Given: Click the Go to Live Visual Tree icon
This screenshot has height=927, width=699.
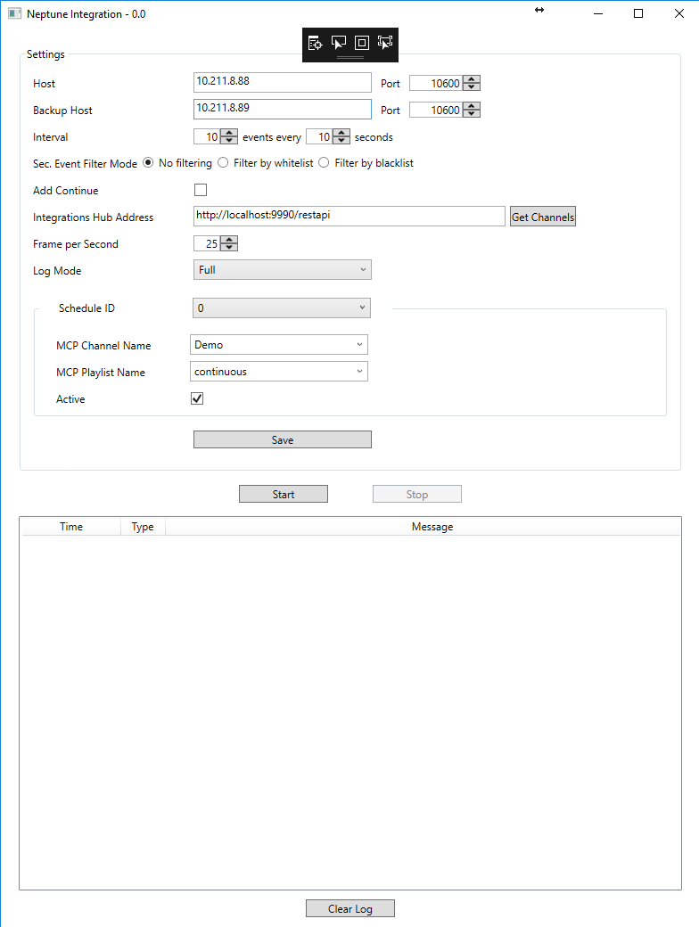Looking at the screenshot, I should [x=315, y=43].
